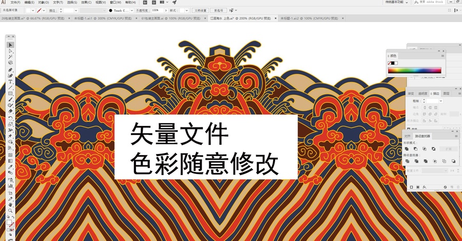Select the Hand tool
This screenshot has height=241, width=462.
point(10,205)
